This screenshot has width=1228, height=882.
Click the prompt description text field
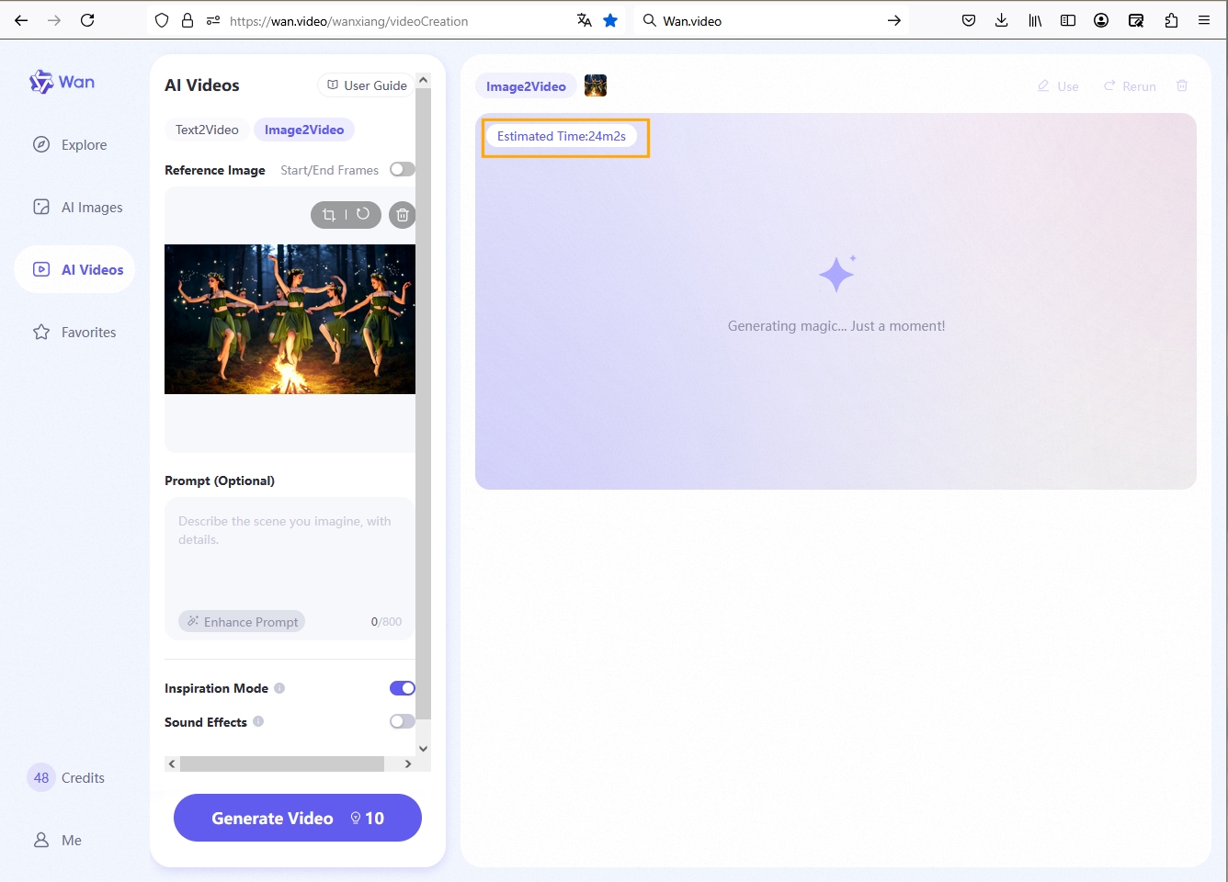click(x=290, y=551)
